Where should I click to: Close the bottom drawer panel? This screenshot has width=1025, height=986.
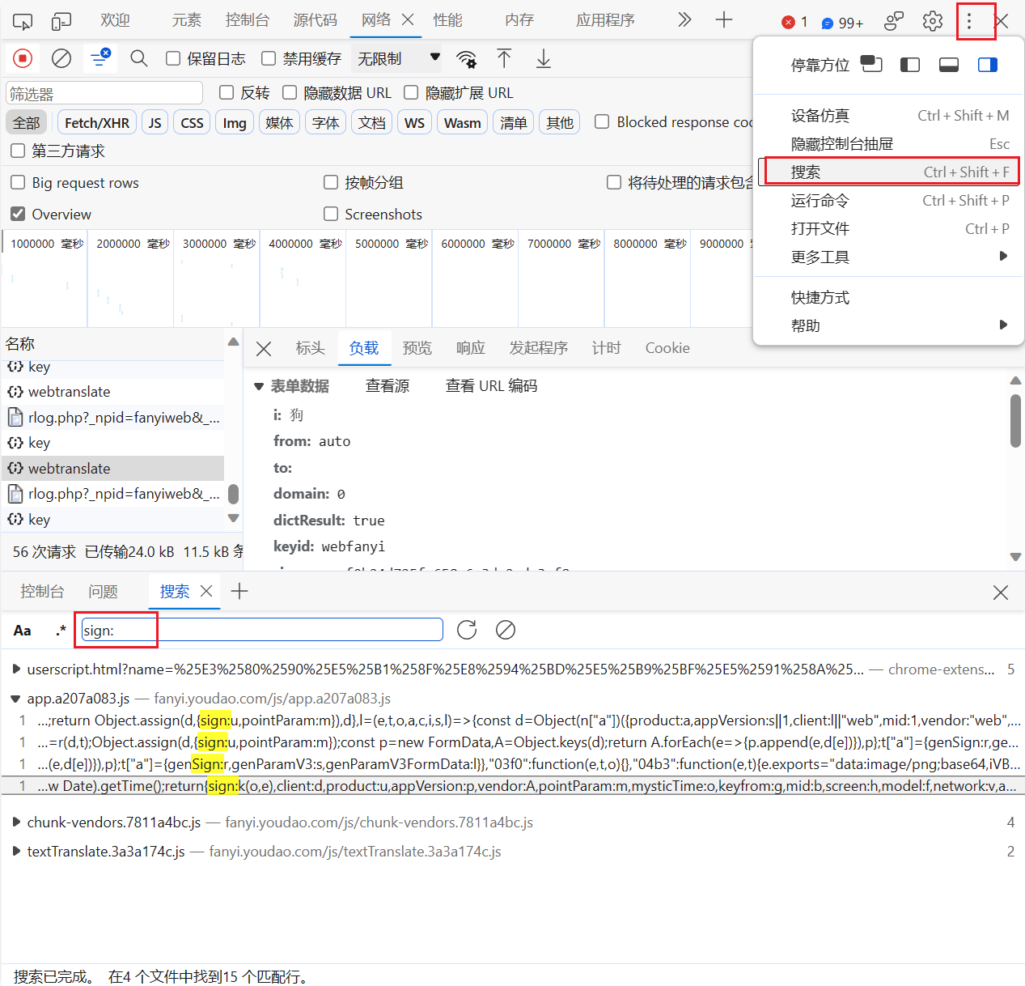point(1001,593)
